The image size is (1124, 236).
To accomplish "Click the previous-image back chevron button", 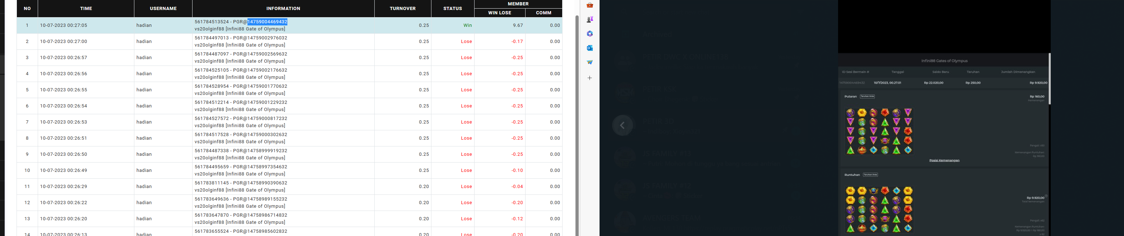I will tap(623, 126).
